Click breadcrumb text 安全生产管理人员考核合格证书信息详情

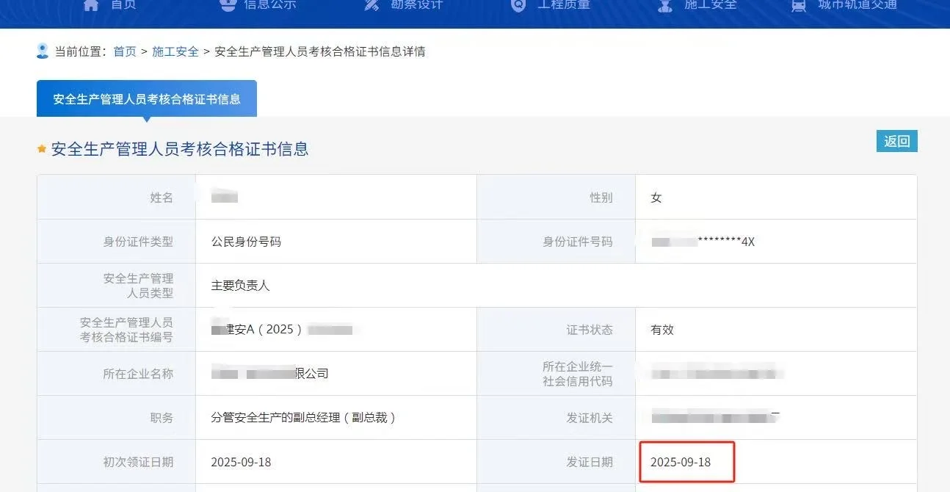[x=320, y=51]
